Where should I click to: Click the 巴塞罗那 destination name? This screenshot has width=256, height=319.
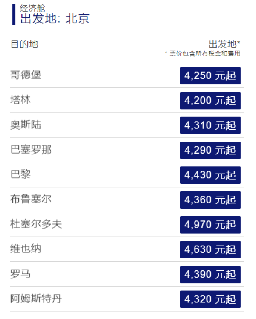31,150
